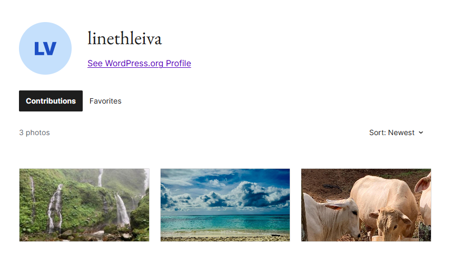Image resolution: width=452 pixels, height=255 pixels.
Task: Click the cloudy sky in the middle photo
Action: click(x=225, y=191)
